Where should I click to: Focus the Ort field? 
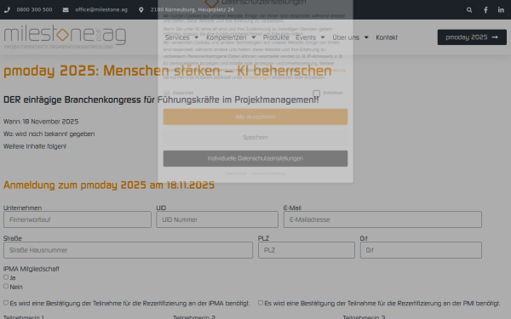click(421, 250)
